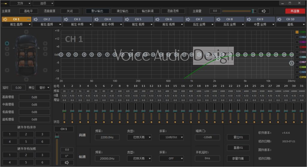Image resolution: width=307 pixels, height=167 pixels.
Task: Select top center speaker above car
Action: [x=26, y=32]
